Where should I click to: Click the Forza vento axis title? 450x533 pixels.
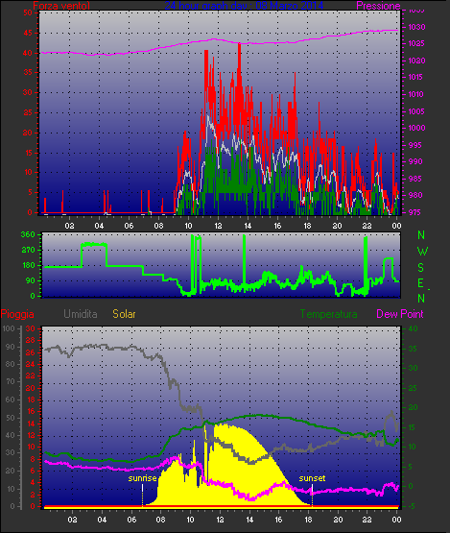point(61,6)
